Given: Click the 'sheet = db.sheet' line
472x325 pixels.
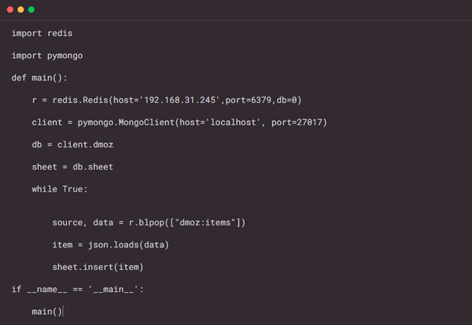Looking at the screenshot, I should point(72,166).
